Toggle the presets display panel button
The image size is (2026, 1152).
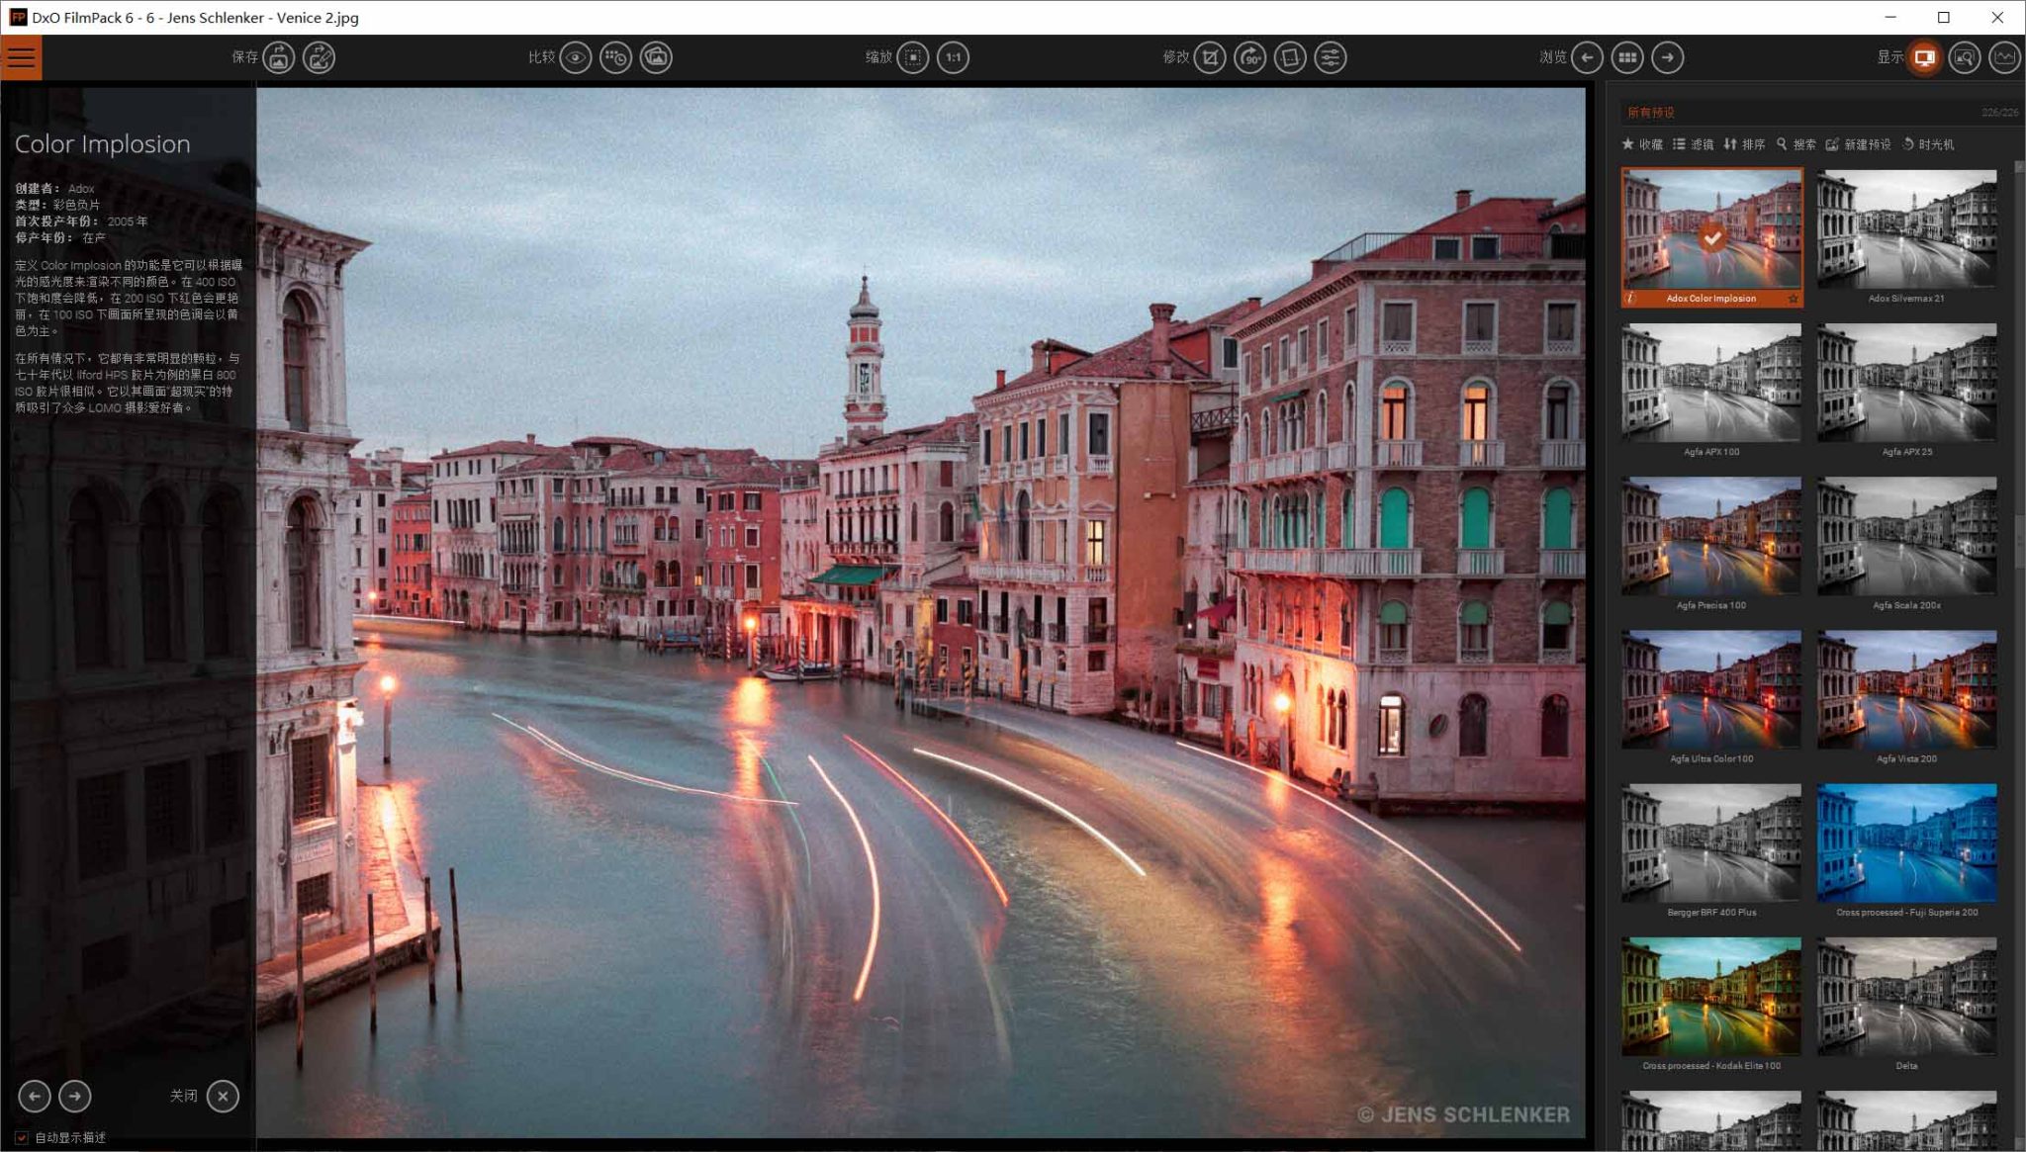(1924, 57)
